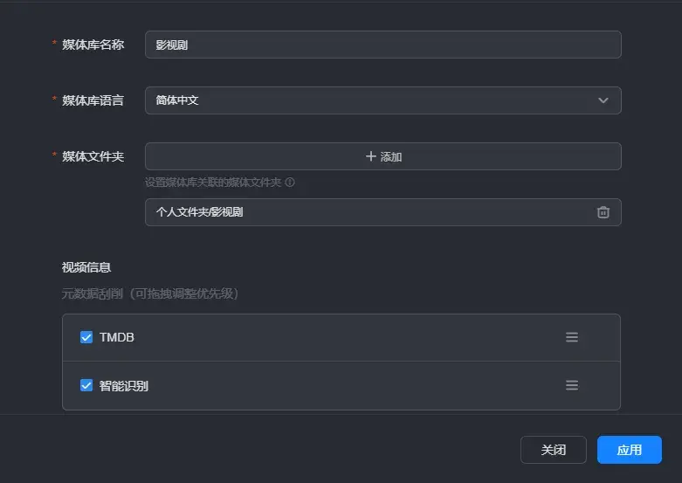Expand the language dropdown chevron
The image size is (682, 483).
[x=603, y=100]
